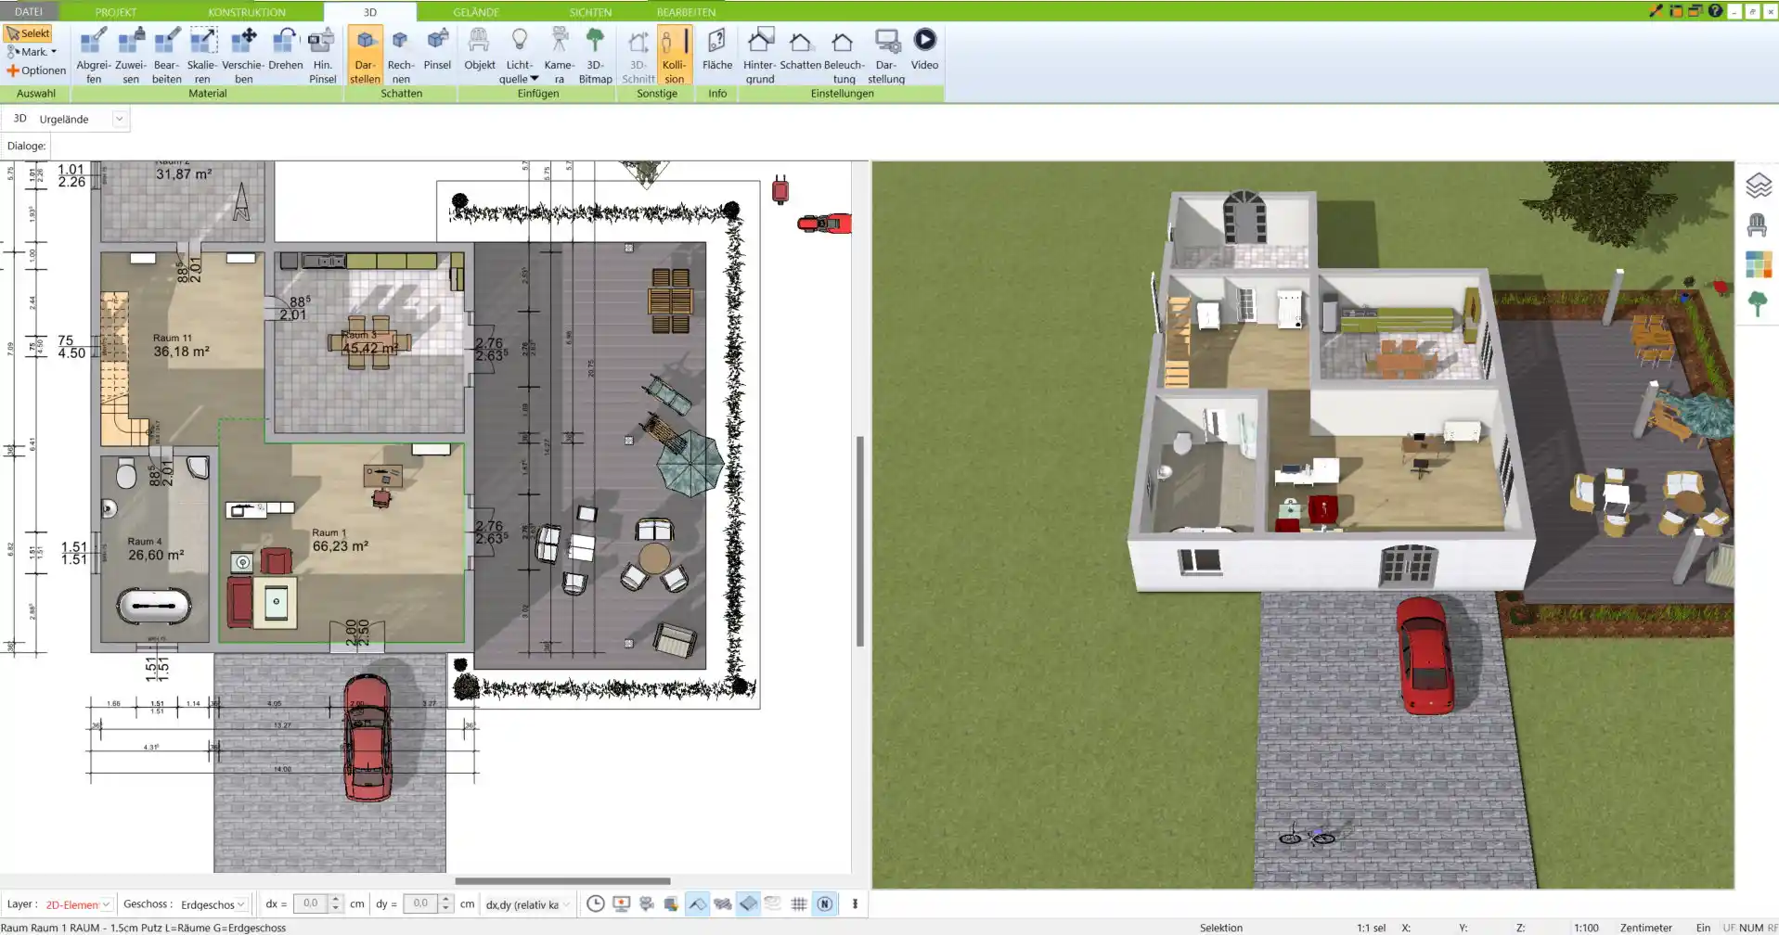Click the help question mark icon

tap(1715, 11)
